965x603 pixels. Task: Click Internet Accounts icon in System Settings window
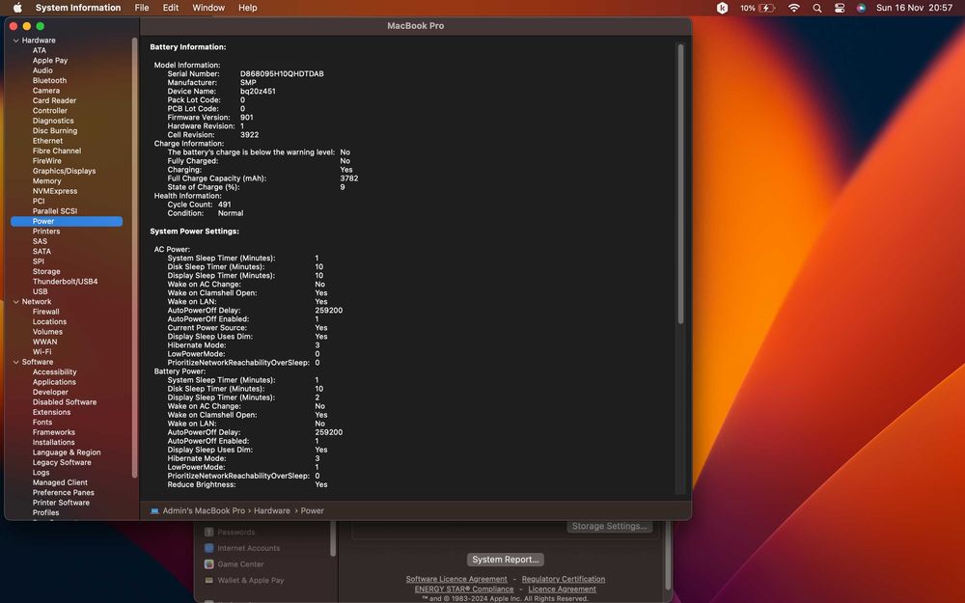(208, 548)
